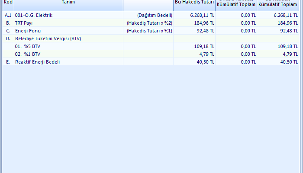Click the E. code cell in Kod column
The height and width of the screenshot is (173, 303).
[8, 62]
